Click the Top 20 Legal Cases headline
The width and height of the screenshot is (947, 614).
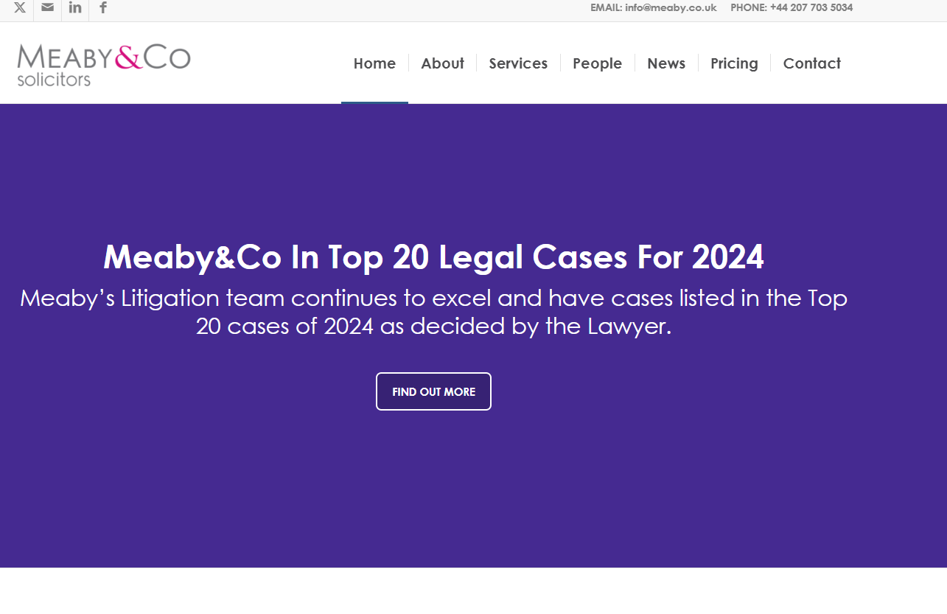pyautogui.click(x=433, y=257)
